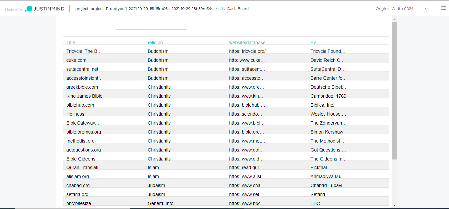The image size is (449, 209).
Task: Select the accesstoinsight… title cell
Action: pos(85,78)
